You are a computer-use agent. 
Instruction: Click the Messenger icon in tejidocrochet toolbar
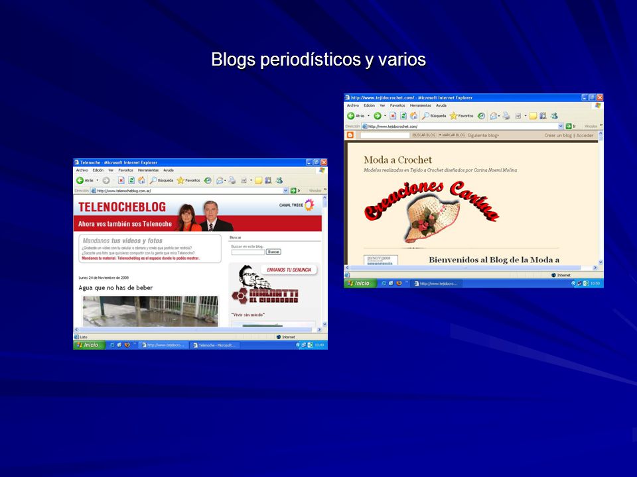(554, 116)
